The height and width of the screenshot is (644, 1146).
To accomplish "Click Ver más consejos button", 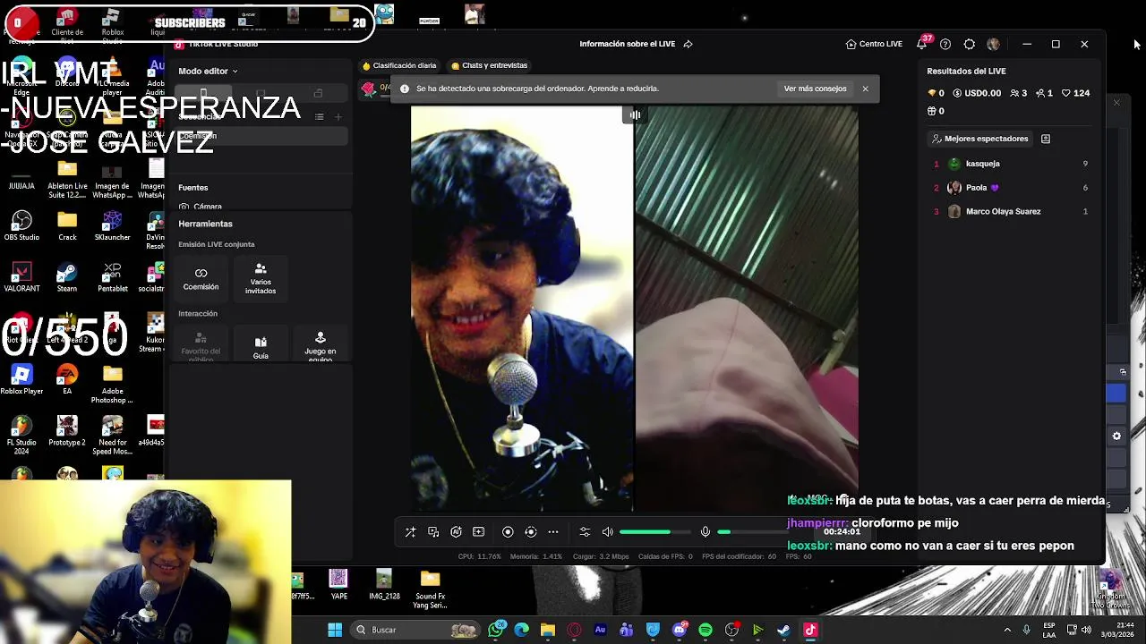I will (x=815, y=89).
